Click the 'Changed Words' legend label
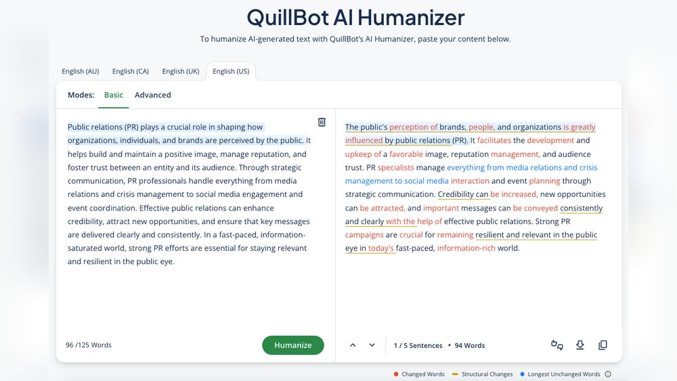Screen dimensions: 677x381 click(422, 374)
